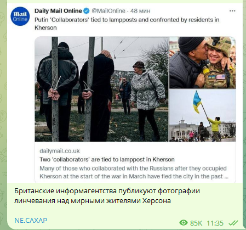Viewport: 246px width, 230px height.
Task: Open the soldier being kissed photo
Action: click(x=203, y=63)
